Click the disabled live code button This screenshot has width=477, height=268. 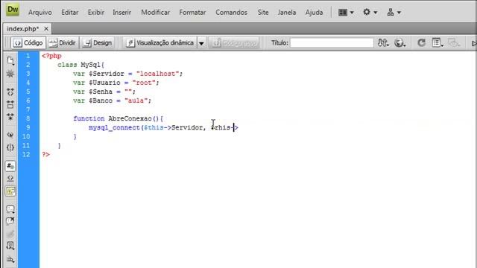(x=234, y=43)
